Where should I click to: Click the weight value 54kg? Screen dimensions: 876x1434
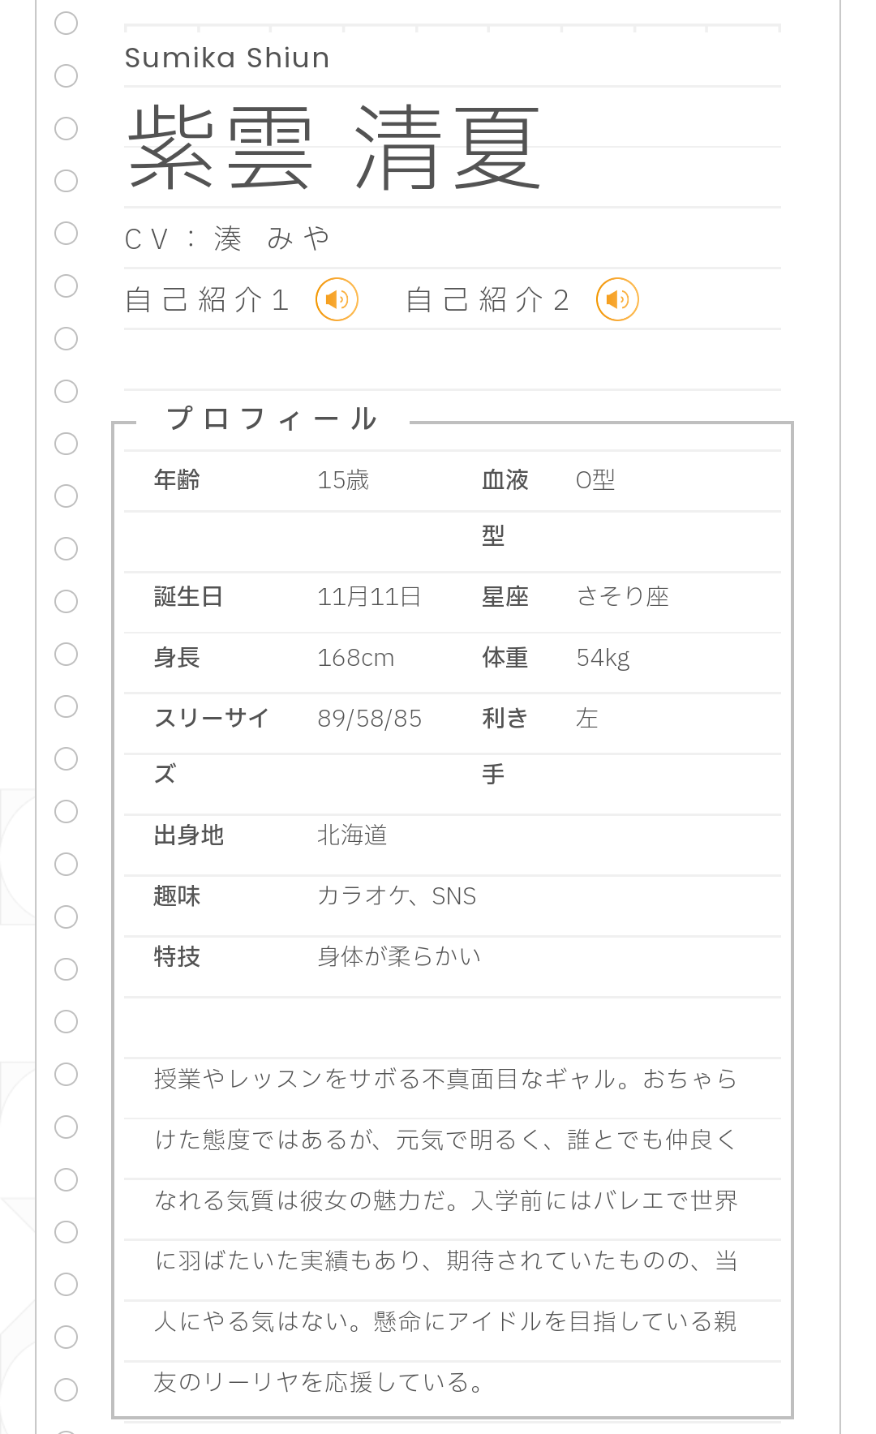click(603, 658)
